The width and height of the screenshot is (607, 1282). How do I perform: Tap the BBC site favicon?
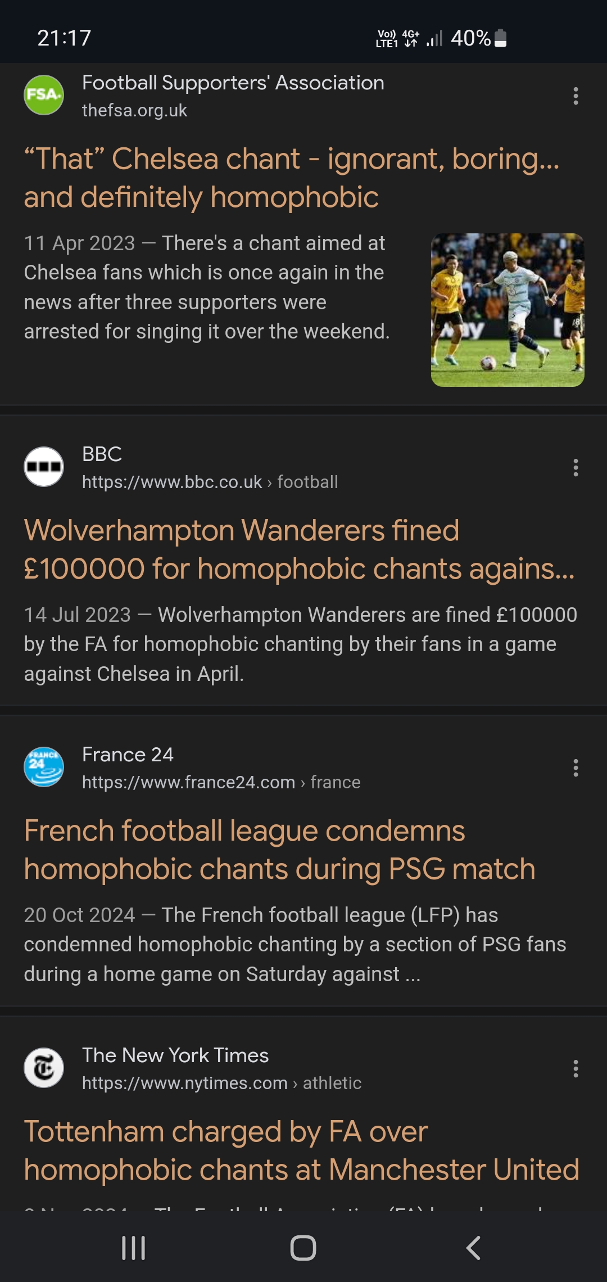click(x=44, y=467)
